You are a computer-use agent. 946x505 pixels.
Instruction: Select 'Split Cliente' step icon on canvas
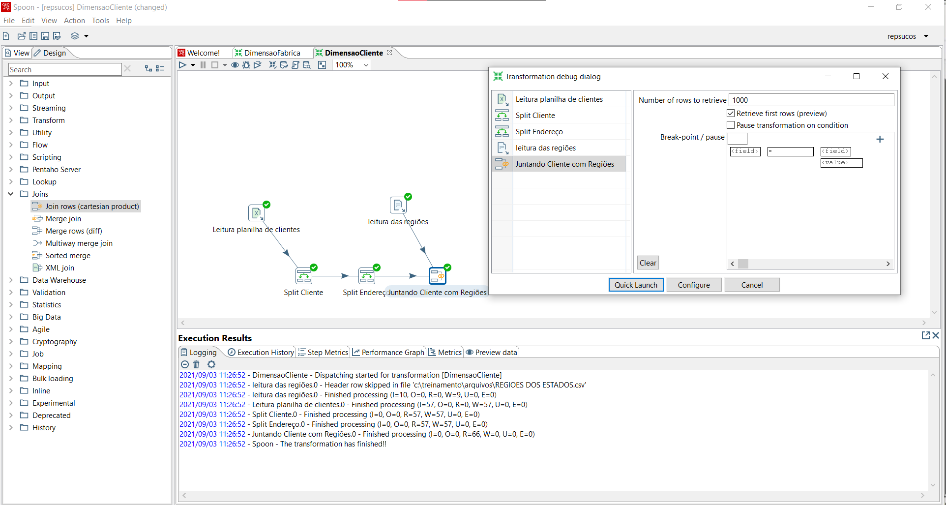304,276
